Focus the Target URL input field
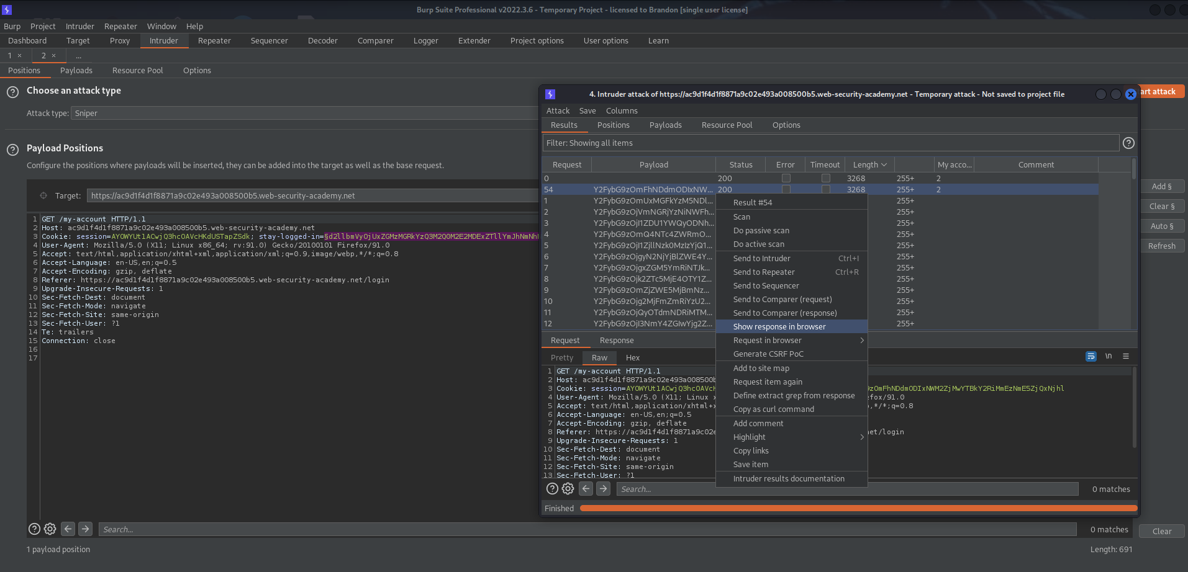Viewport: 1188px width, 572px height. coord(313,195)
